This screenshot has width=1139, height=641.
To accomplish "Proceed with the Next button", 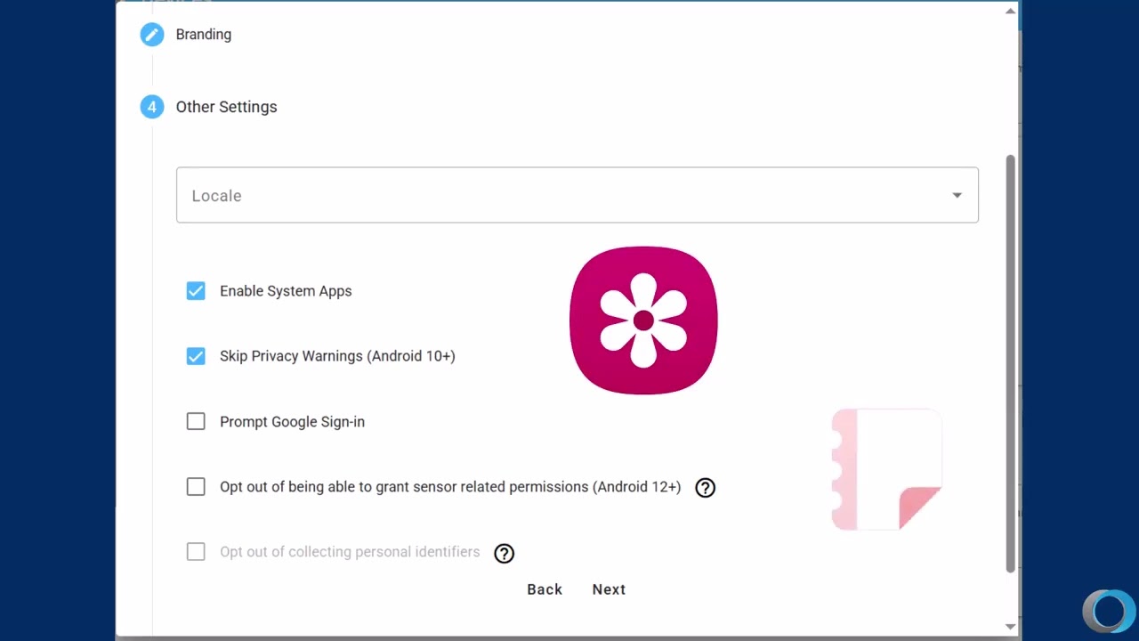I will (x=609, y=589).
